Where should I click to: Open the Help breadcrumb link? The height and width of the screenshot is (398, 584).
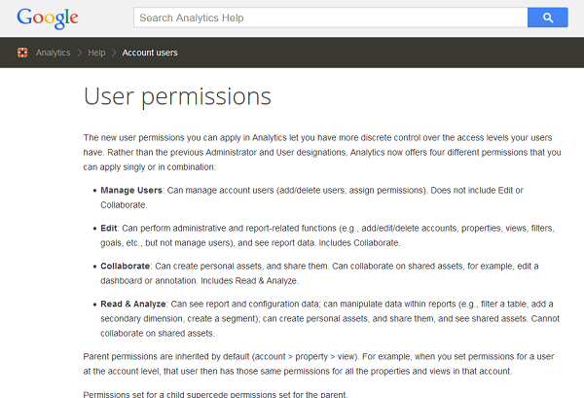coord(96,53)
